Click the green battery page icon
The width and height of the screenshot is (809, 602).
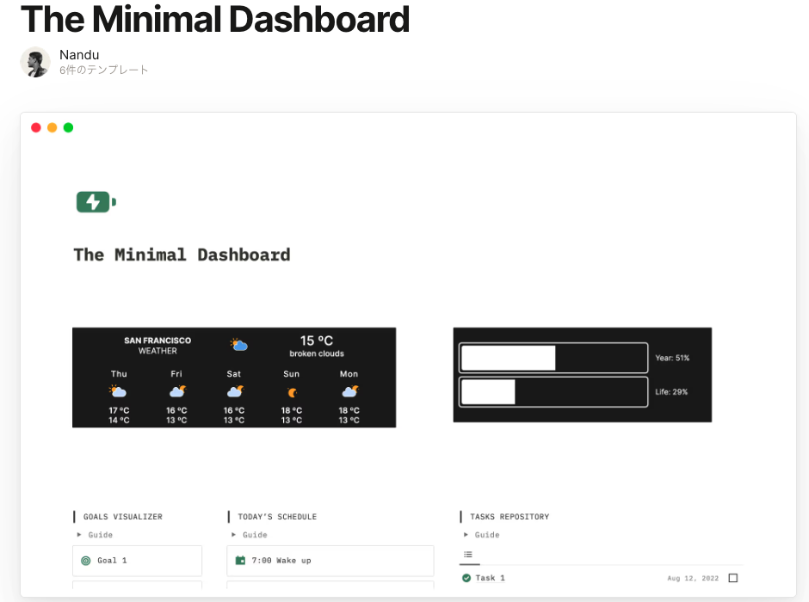pos(96,202)
